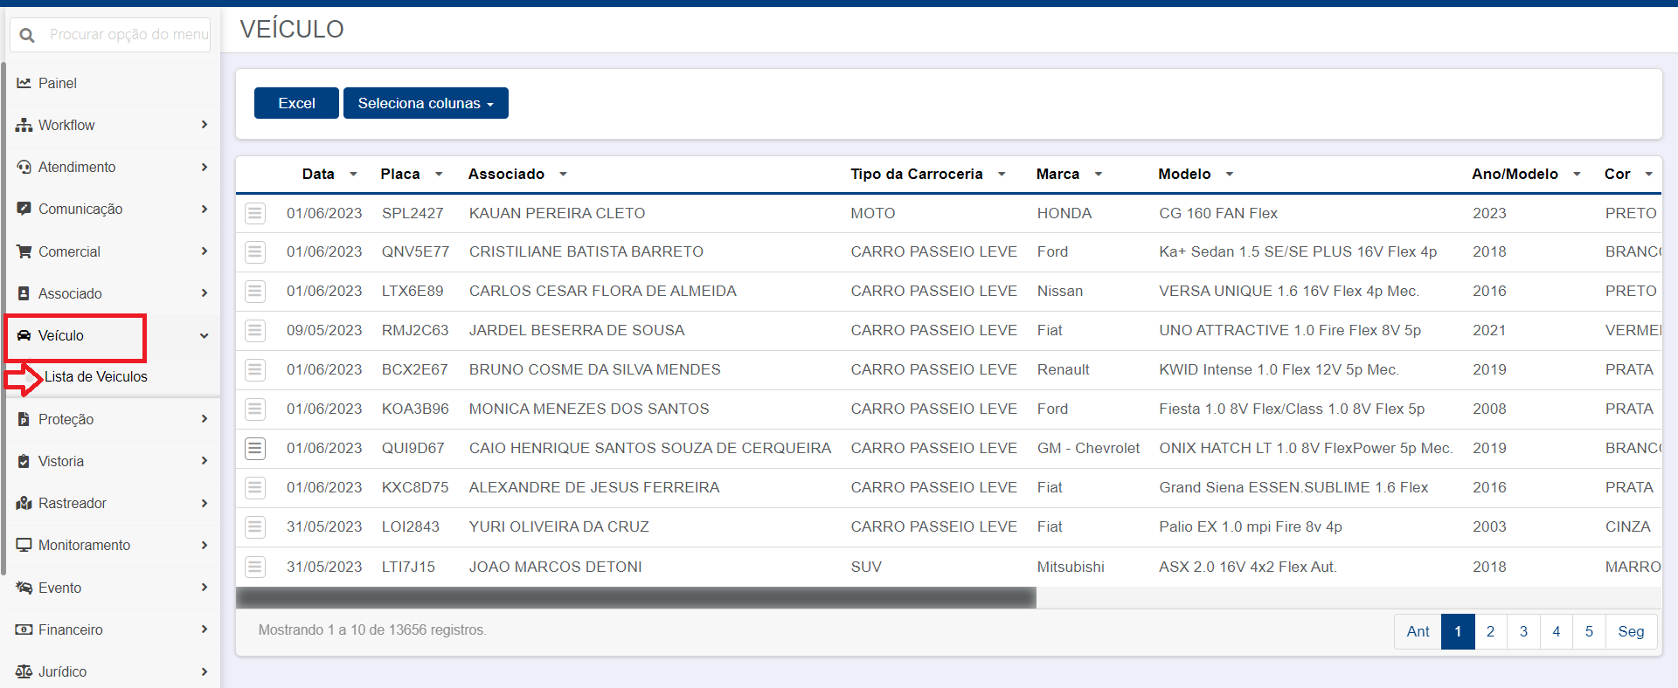This screenshot has width=1678, height=688.
Task: Sort table by the Data column arrow
Action: click(353, 175)
